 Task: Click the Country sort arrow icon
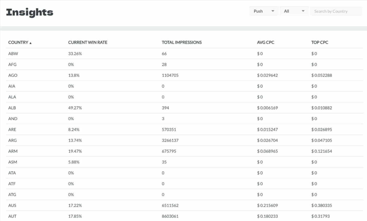[31, 43]
